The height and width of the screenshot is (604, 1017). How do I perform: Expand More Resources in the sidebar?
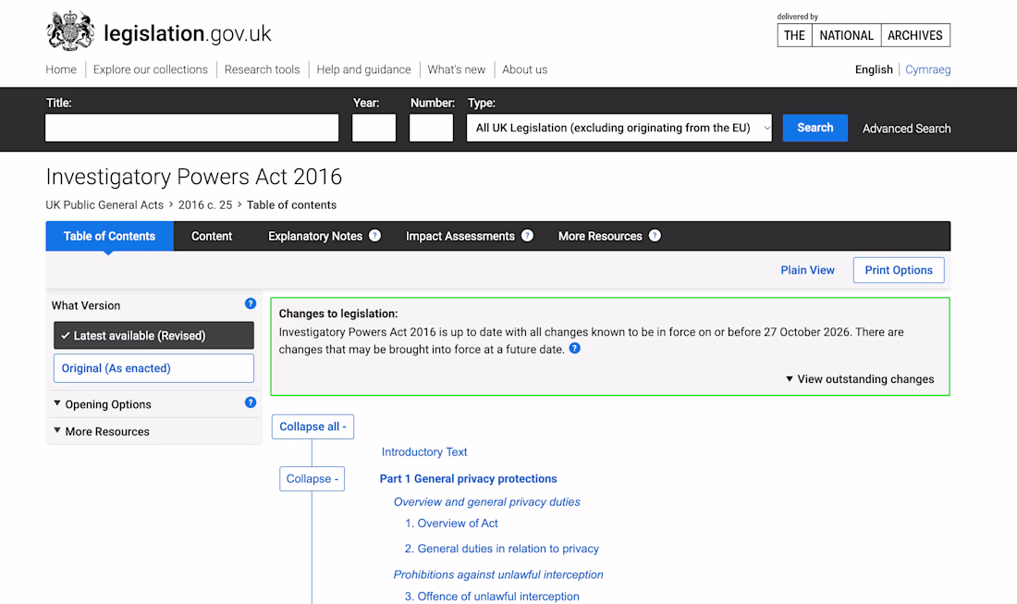101,431
